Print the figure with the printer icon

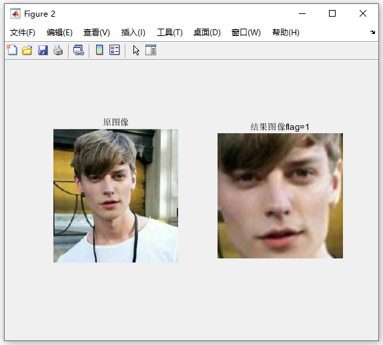point(58,50)
